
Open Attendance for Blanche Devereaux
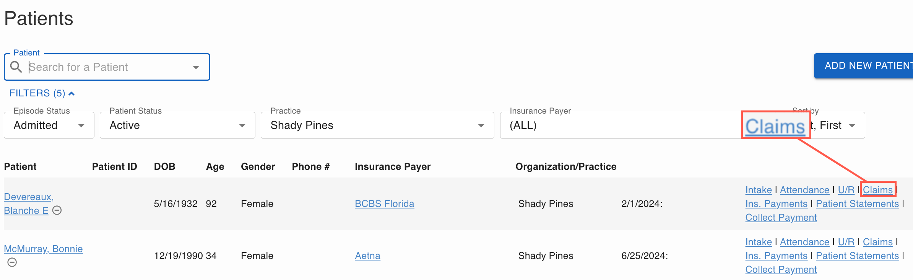coord(804,190)
